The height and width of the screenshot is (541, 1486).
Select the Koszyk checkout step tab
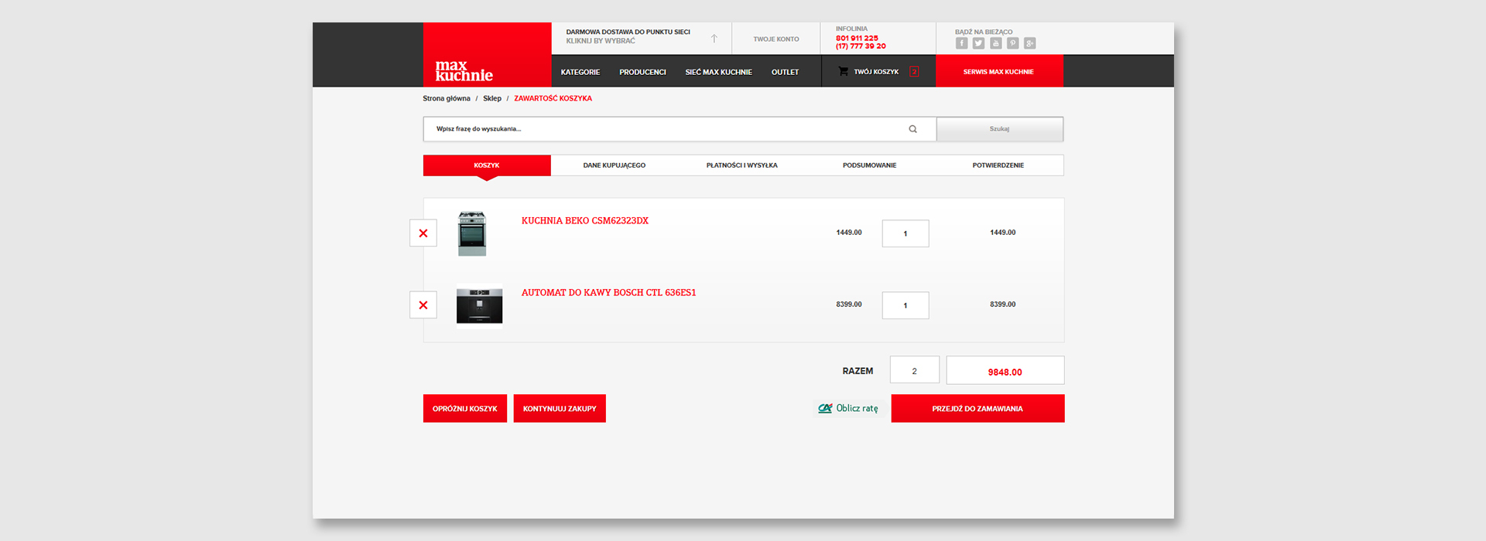(487, 165)
